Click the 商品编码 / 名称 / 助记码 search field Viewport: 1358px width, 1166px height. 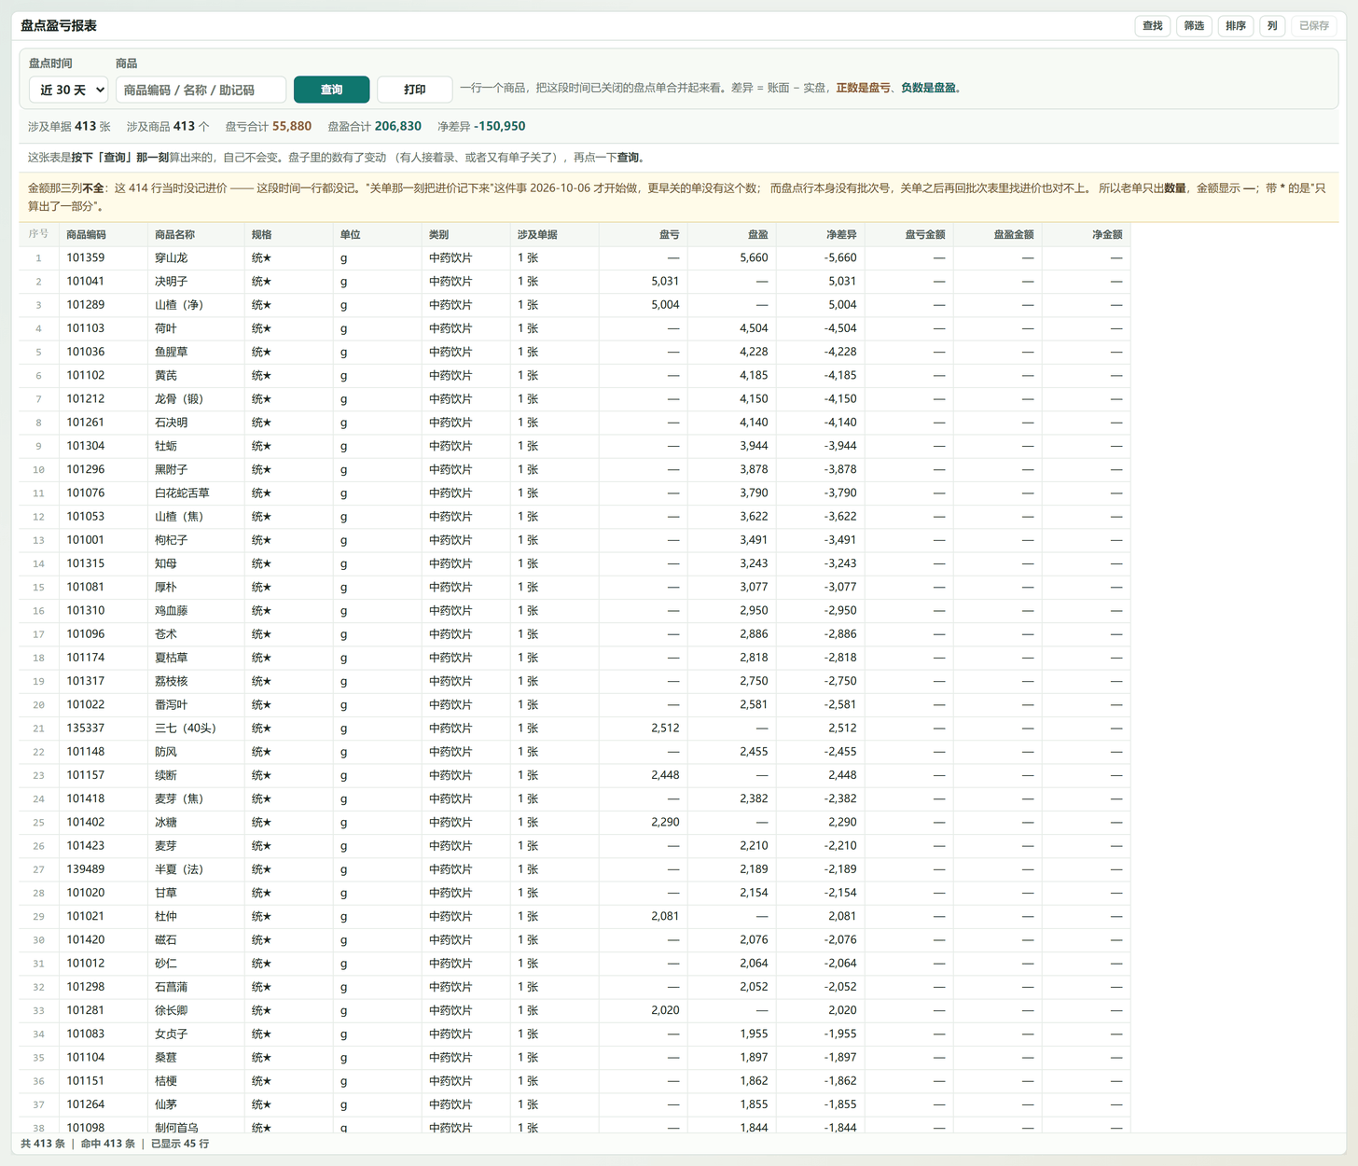pyautogui.click(x=201, y=90)
